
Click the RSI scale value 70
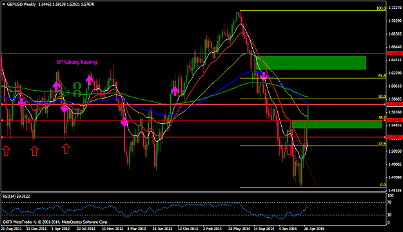click(x=389, y=202)
